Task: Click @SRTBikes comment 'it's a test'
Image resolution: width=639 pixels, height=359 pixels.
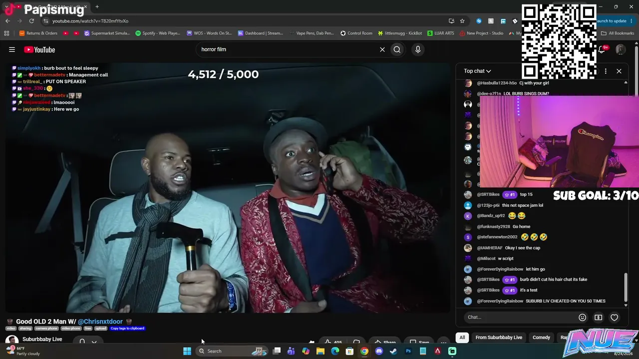Action: click(x=529, y=290)
